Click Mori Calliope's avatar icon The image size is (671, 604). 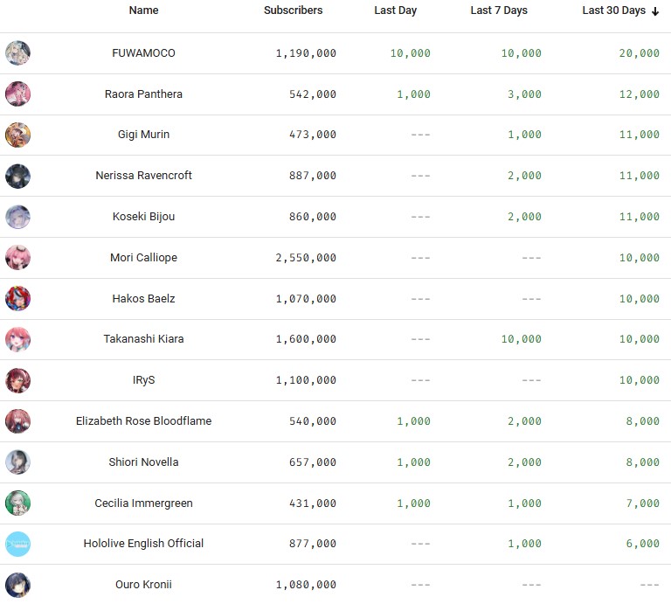(17, 258)
